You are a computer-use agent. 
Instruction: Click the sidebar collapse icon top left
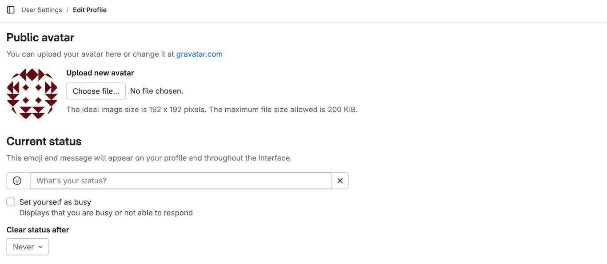(x=10, y=9)
